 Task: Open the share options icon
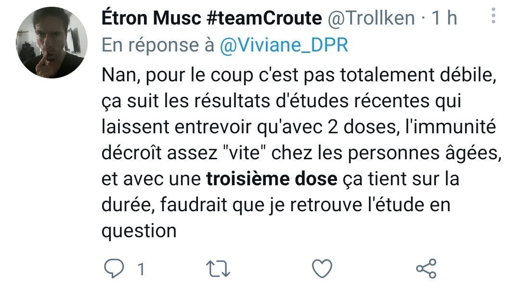(x=427, y=268)
